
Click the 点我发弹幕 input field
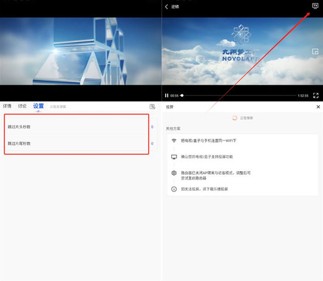(x=58, y=106)
